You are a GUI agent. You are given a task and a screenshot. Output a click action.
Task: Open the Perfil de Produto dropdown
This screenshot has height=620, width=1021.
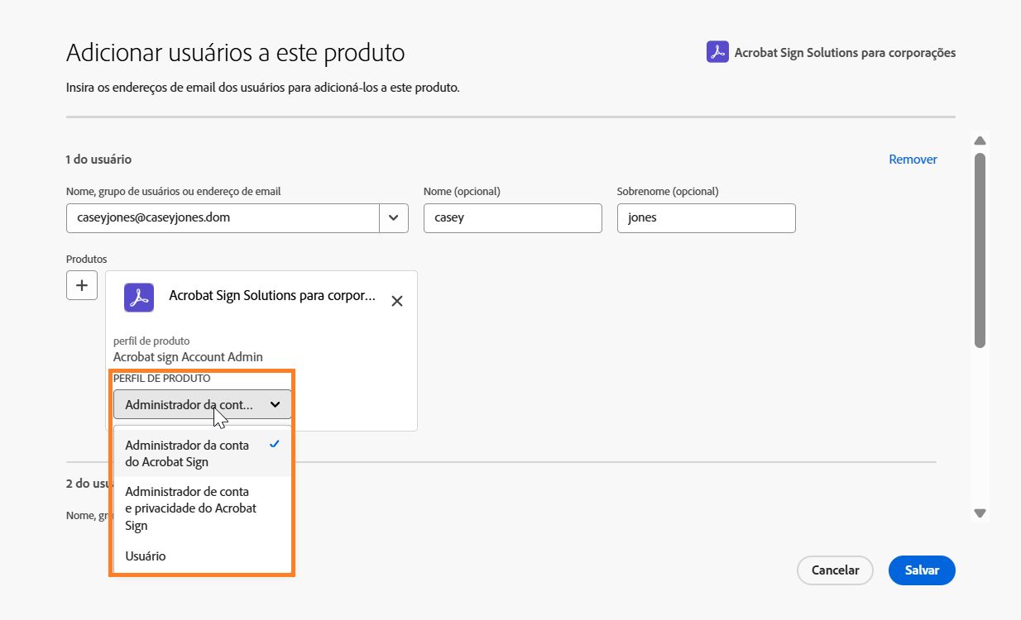pos(201,404)
